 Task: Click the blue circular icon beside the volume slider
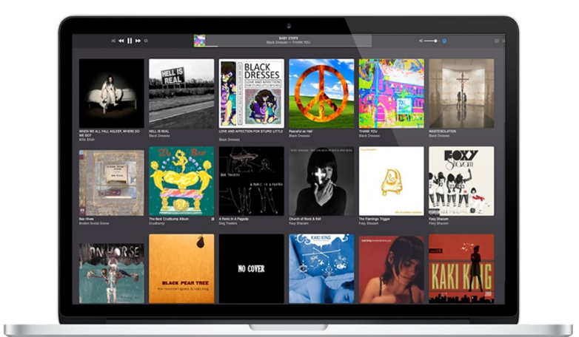[x=444, y=41]
